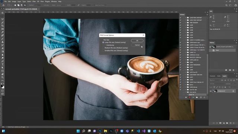Image resolution: width=238 pixels, height=134 pixels.
Task: Click trash icon in Actions panel
Action: pyautogui.click(x=204, y=98)
